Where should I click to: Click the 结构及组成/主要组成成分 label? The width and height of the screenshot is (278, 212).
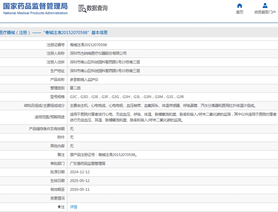(x=44, y=106)
